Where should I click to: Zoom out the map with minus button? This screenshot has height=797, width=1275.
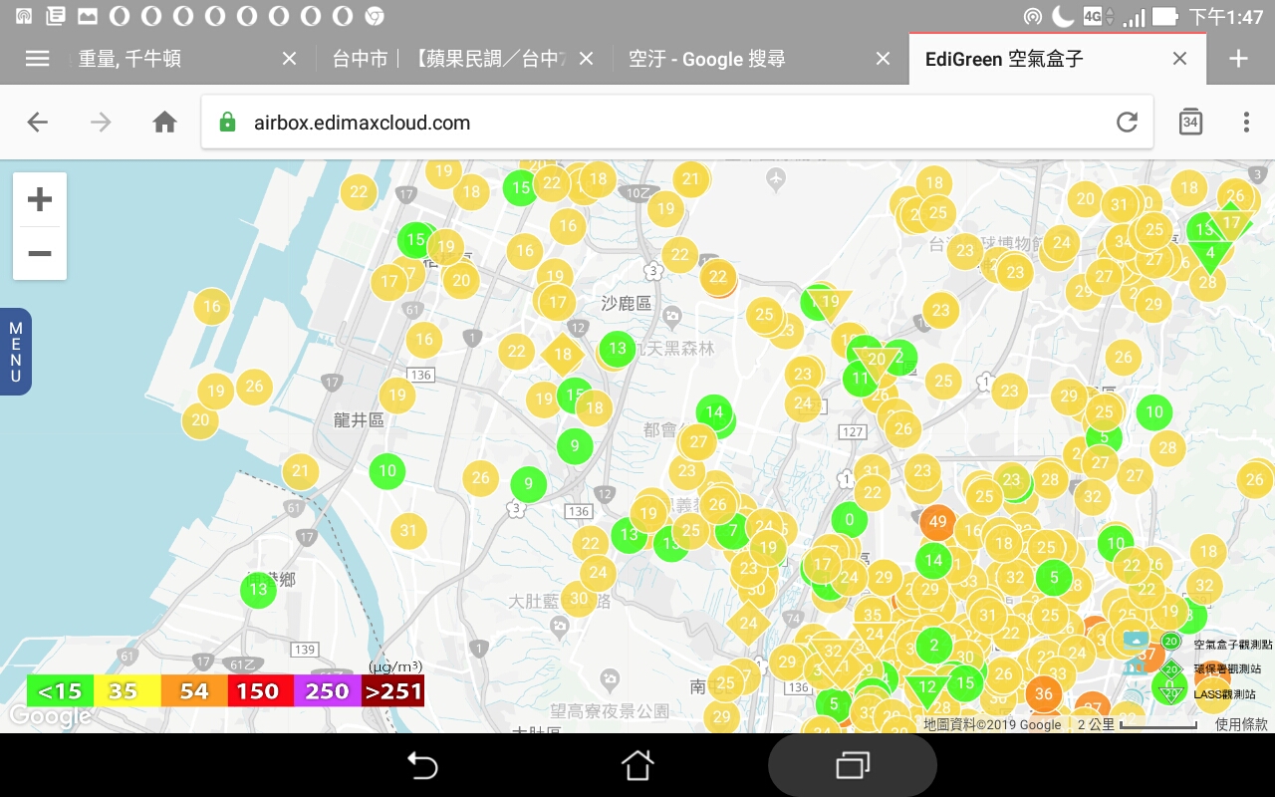pyautogui.click(x=40, y=253)
